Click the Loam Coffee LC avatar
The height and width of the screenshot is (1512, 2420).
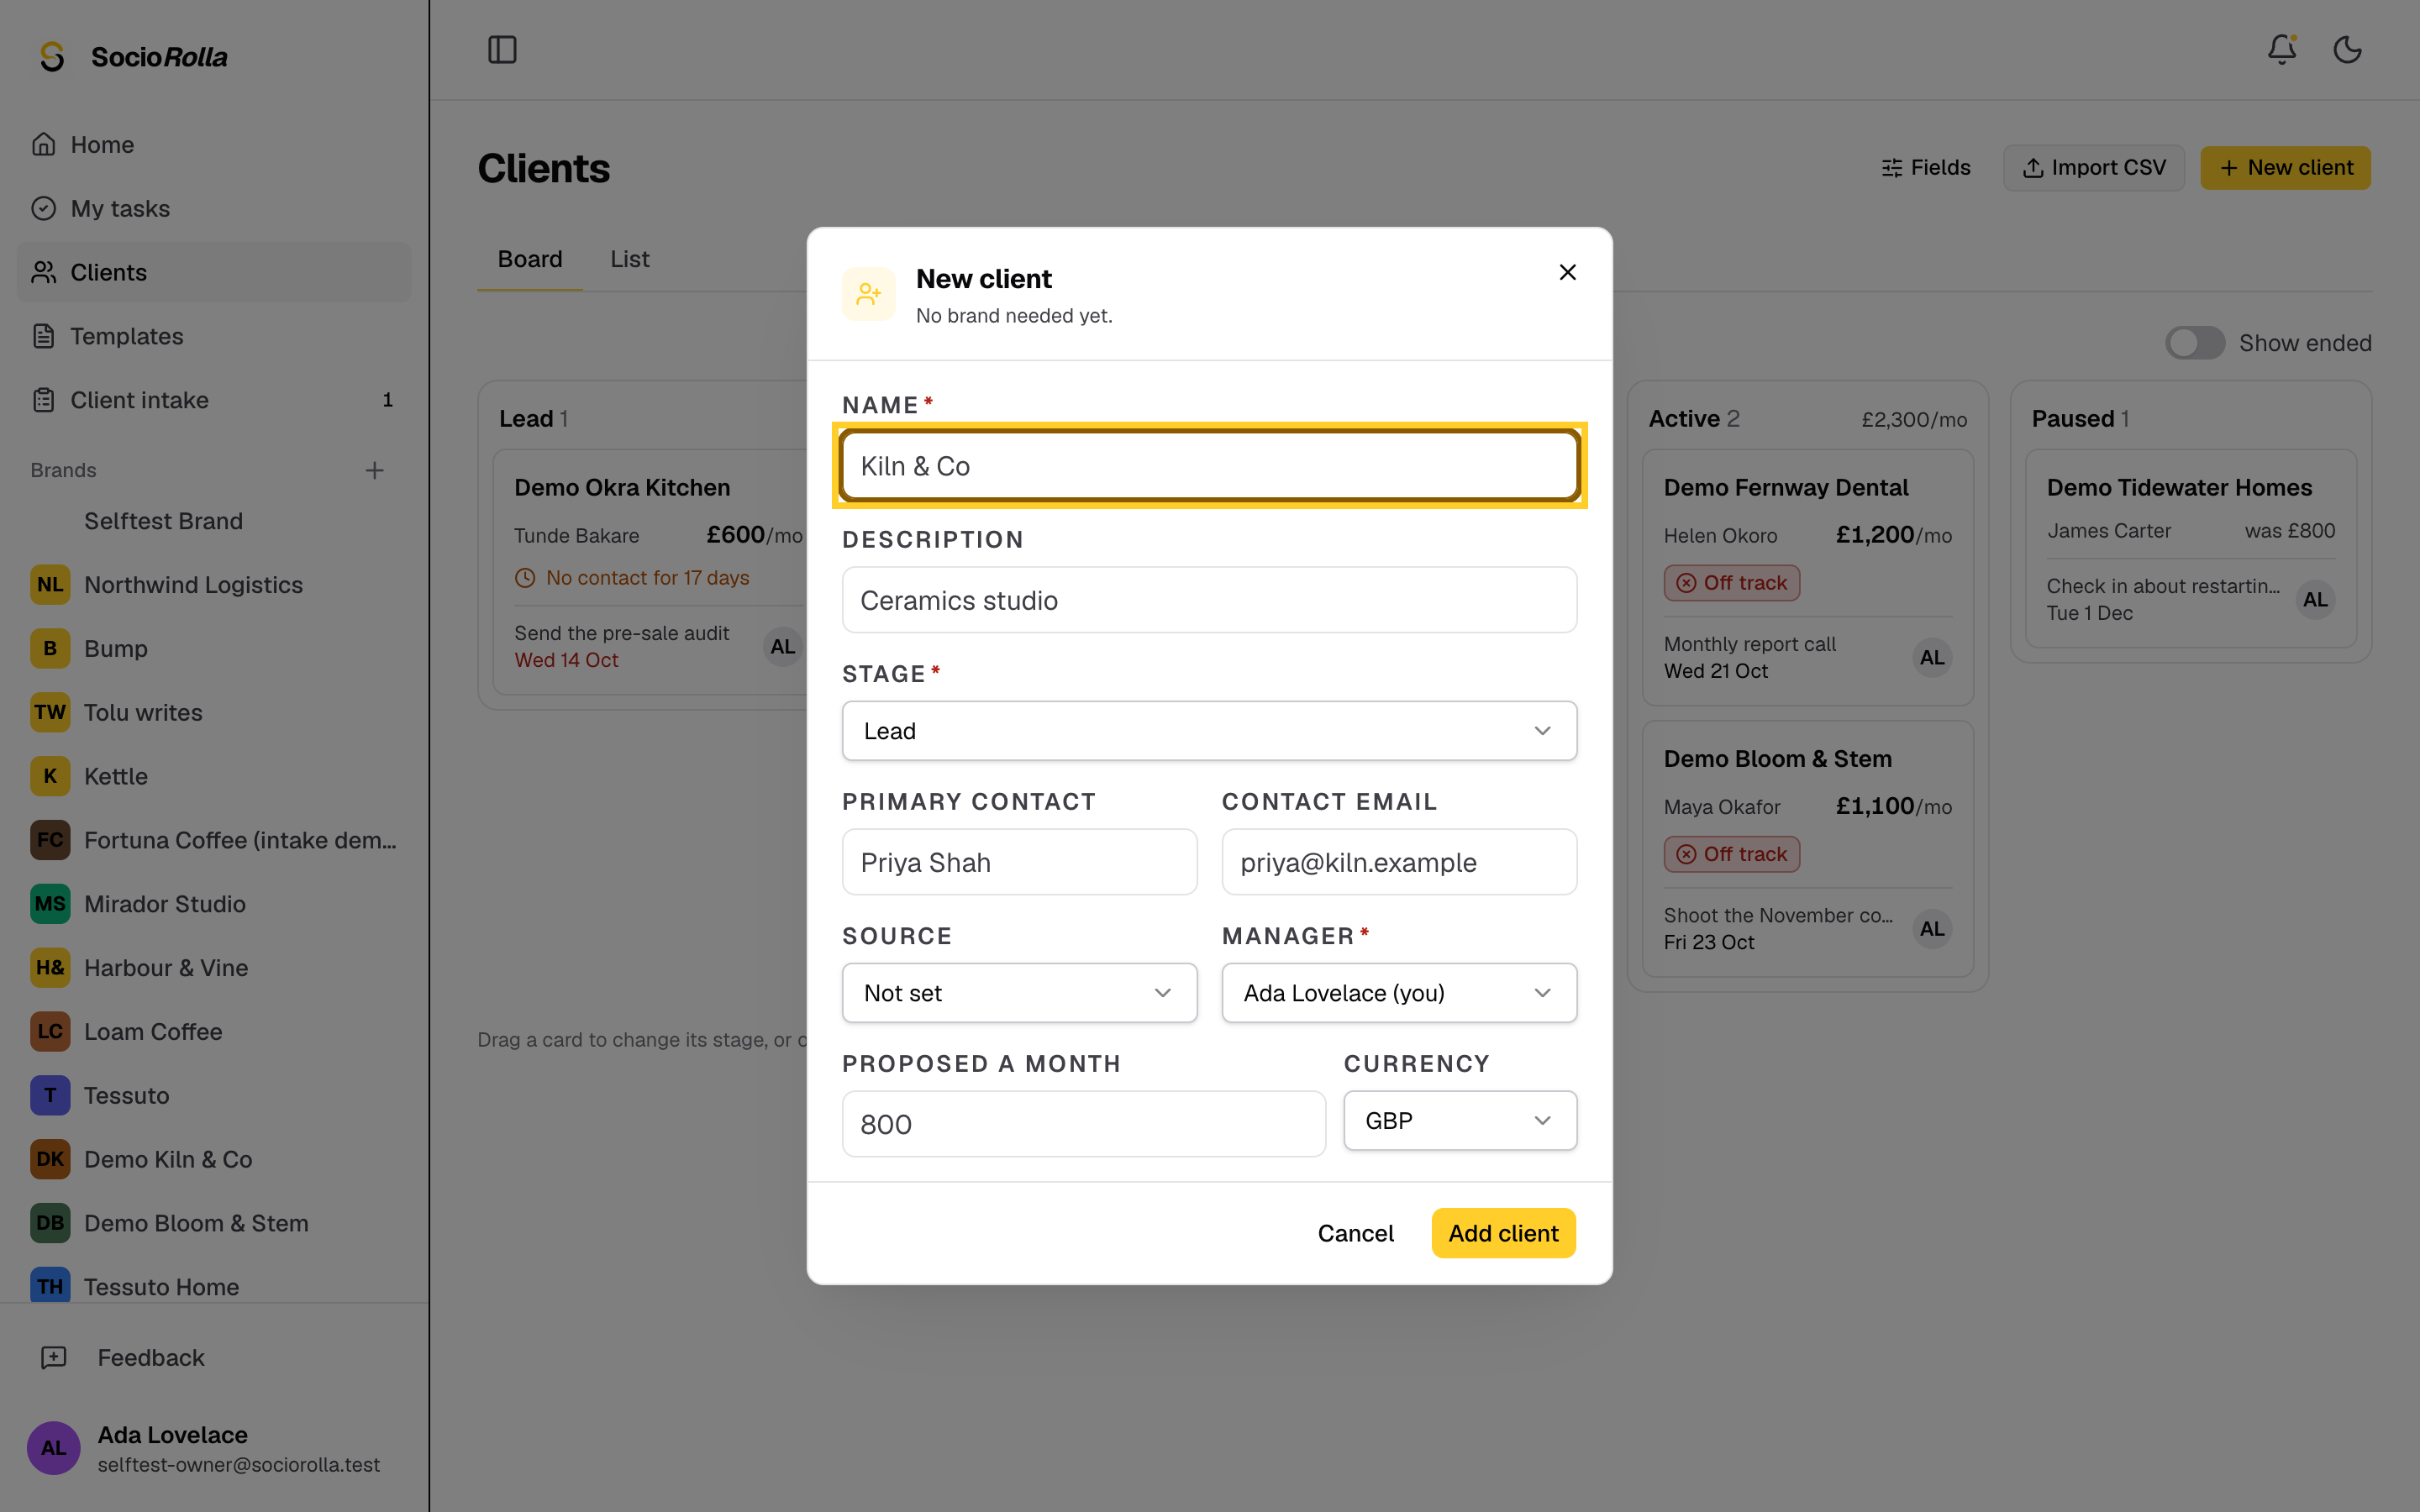point(50,1032)
